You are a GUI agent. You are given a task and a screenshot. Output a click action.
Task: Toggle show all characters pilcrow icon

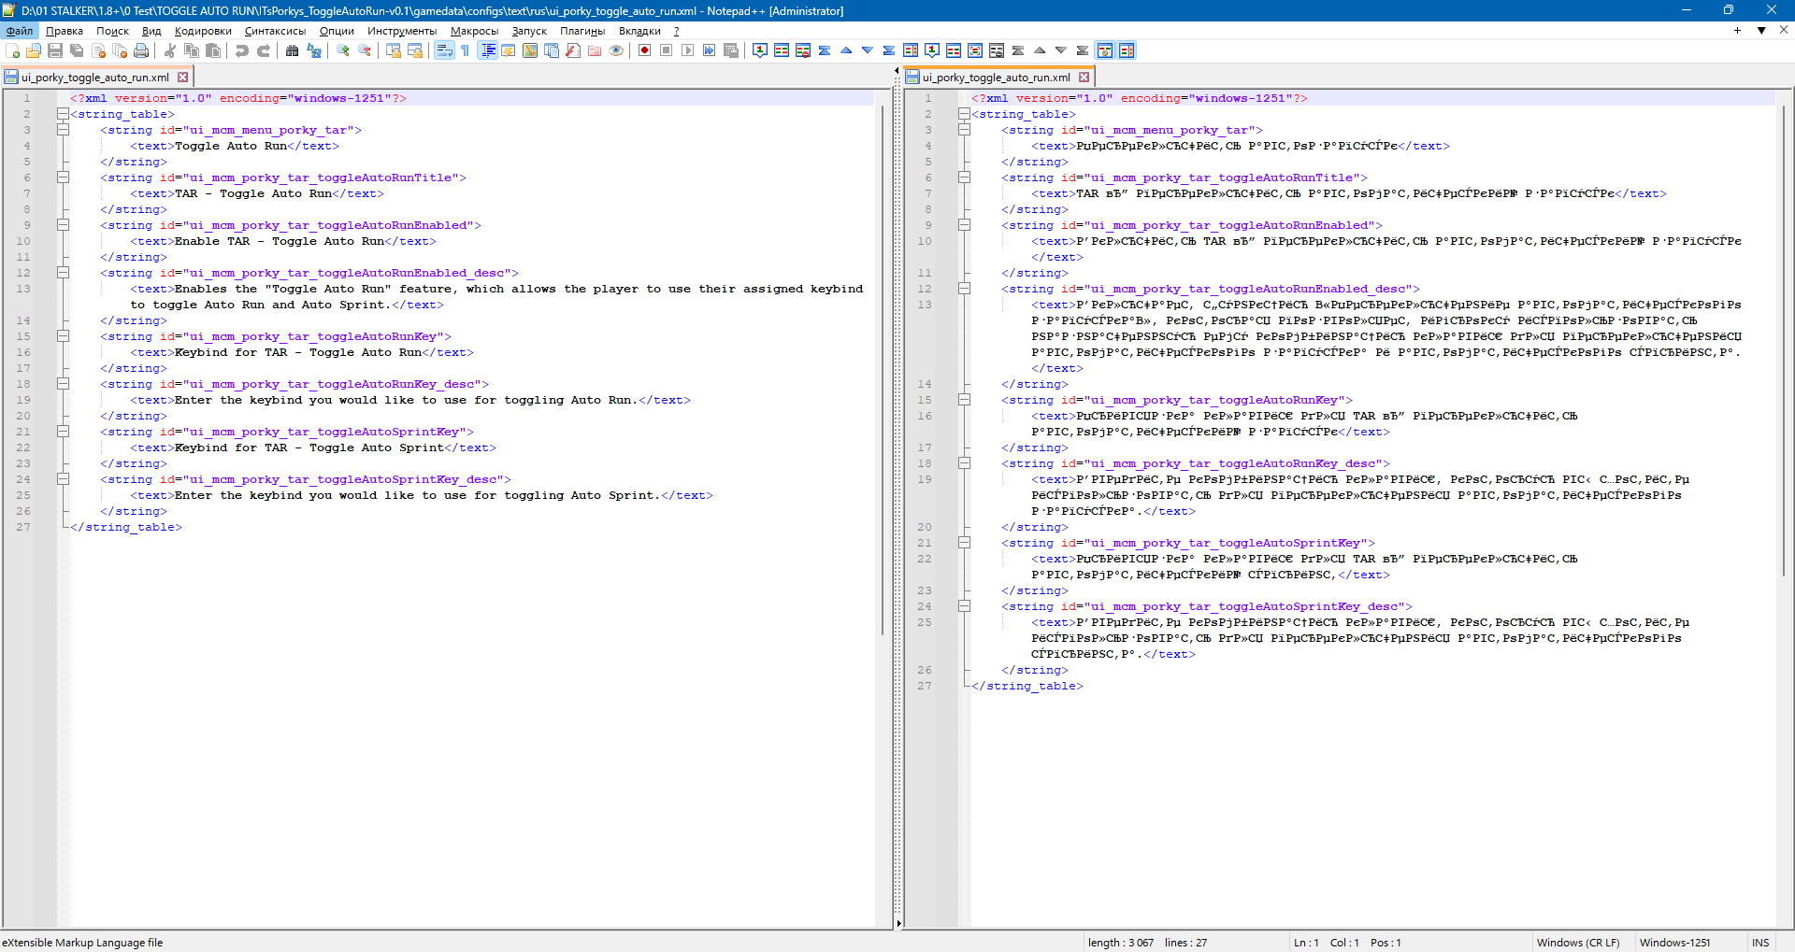pos(466,50)
